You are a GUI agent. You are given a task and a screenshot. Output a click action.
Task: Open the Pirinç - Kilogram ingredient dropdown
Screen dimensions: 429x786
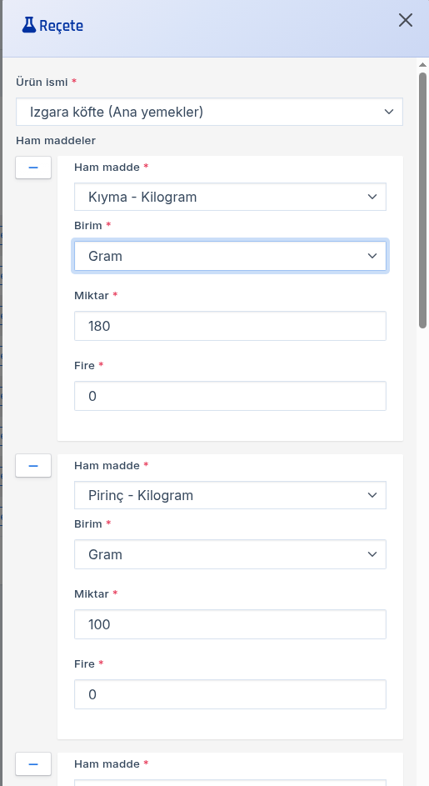coord(230,495)
